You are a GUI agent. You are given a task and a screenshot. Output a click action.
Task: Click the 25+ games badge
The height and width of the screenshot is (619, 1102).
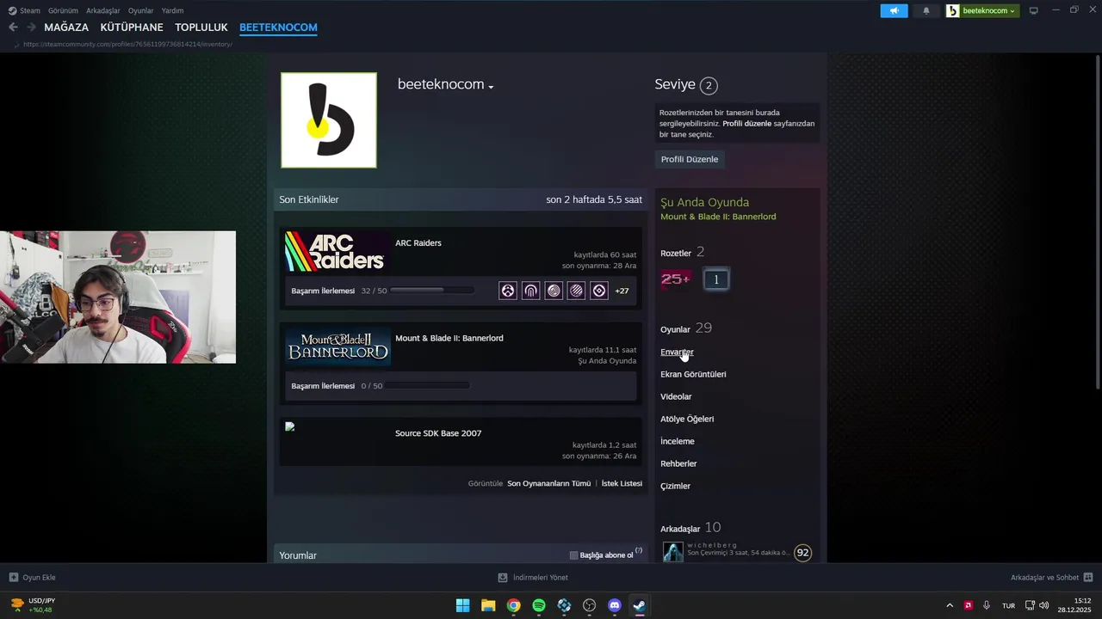tap(675, 279)
